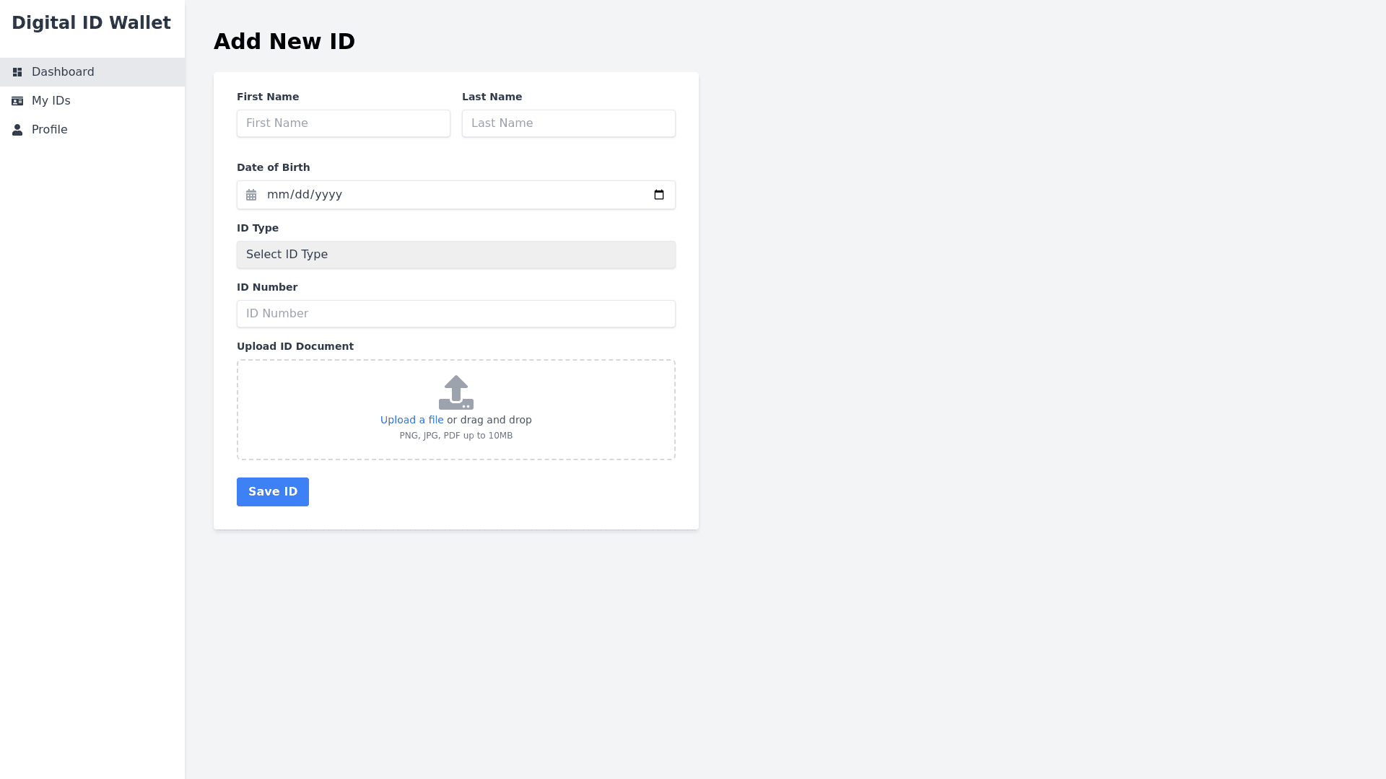Focus the Last Name text field
This screenshot has width=1386, height=779.
point(569,123)
